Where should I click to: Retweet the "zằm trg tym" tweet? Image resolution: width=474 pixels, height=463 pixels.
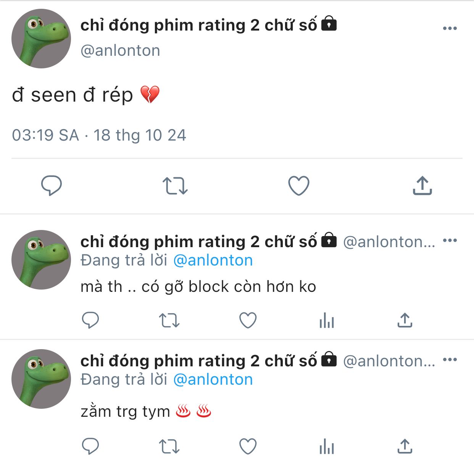(169, 447)
